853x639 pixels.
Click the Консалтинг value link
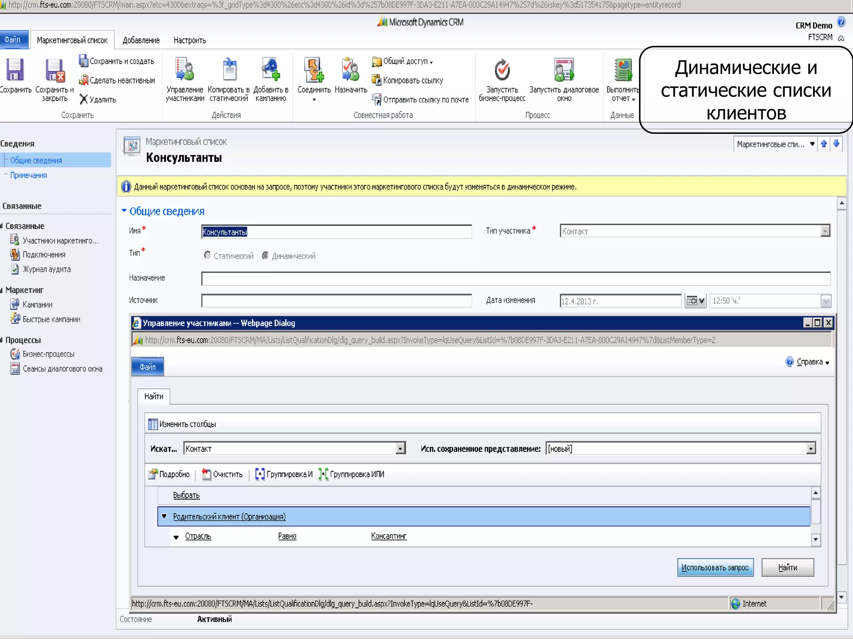click(x=389, y=536)
